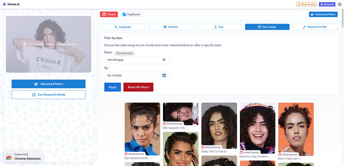The image size is (344, 166).
Task: Apply the date filter
Action: [x=113, y=87]
